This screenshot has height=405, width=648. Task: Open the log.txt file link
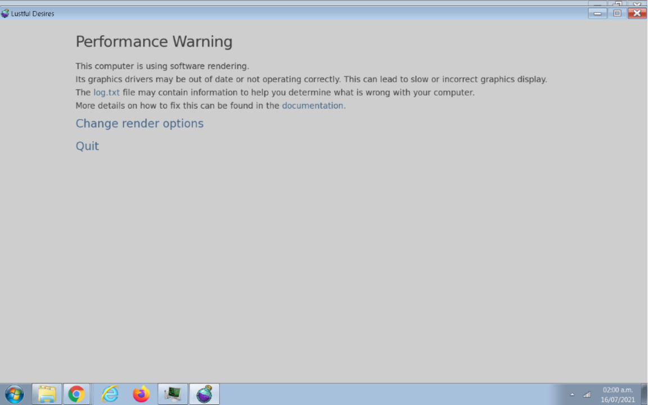pyautogui.click(x=106, y=93)
